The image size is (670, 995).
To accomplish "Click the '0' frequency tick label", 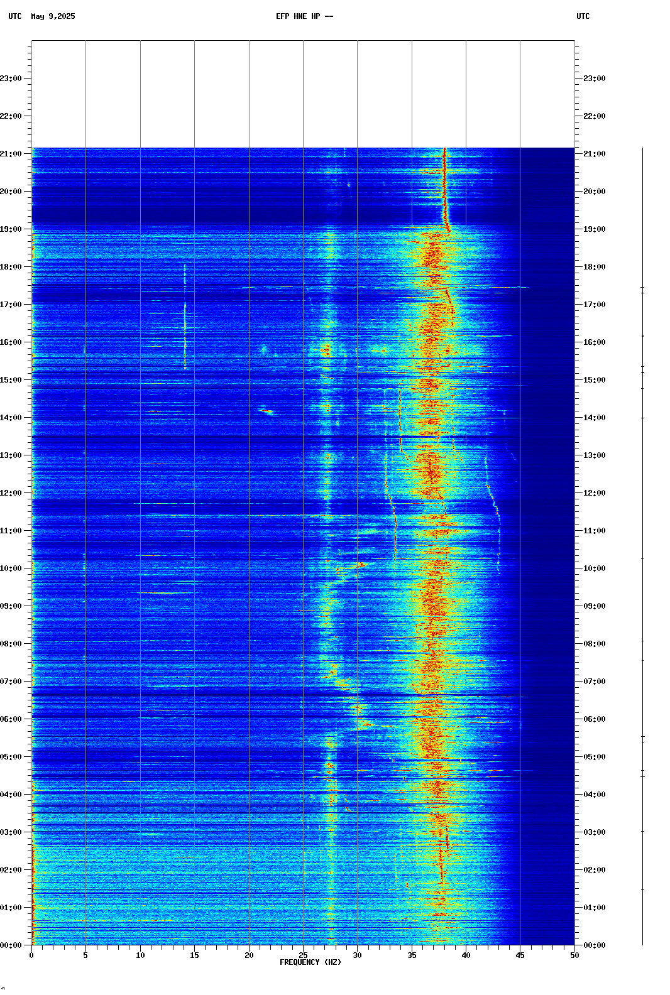I will tap(31, 955).
